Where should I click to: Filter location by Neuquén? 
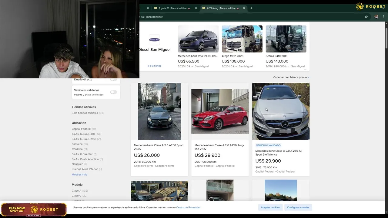click(x=79, y=164)
